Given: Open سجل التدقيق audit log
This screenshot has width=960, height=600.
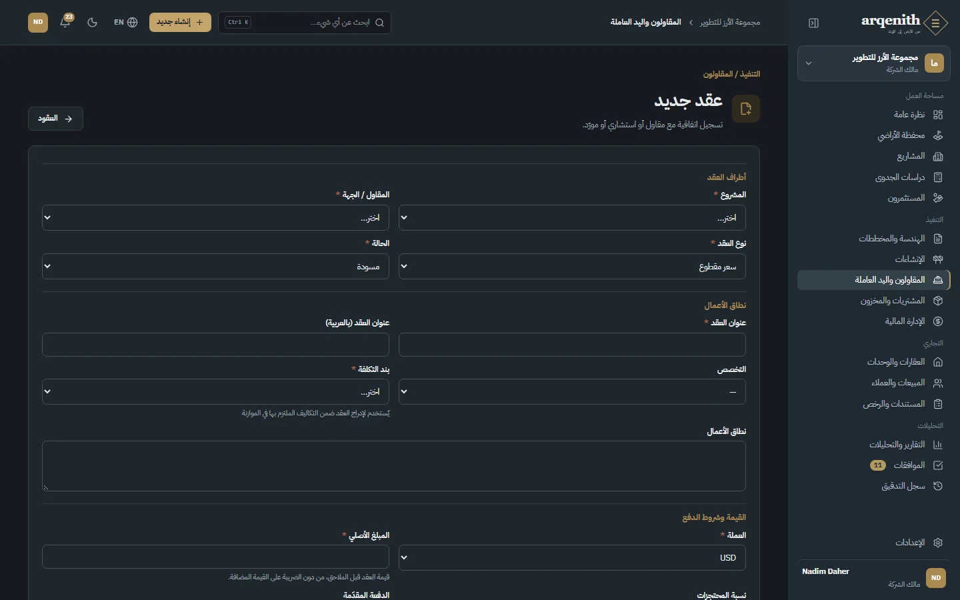Looking at the screenshot, I should (873, 486).
